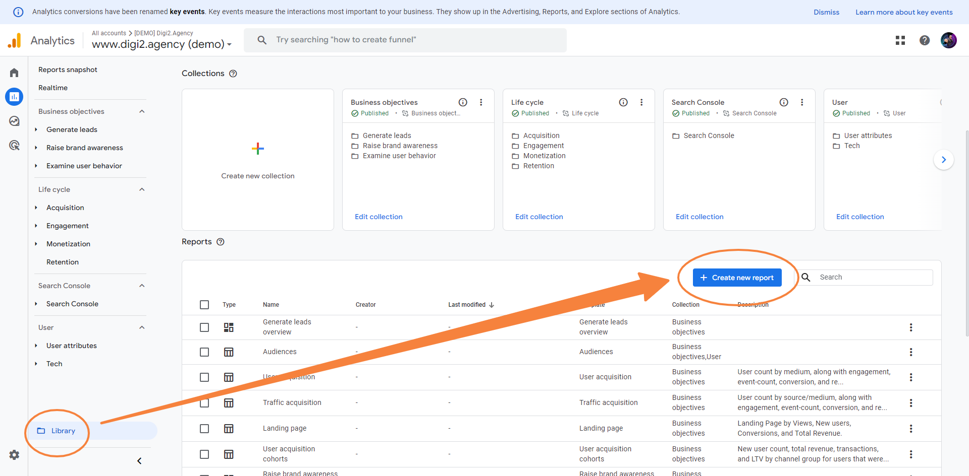
Task: Show info for Search Console collection
Action: [x=784, y=102]
